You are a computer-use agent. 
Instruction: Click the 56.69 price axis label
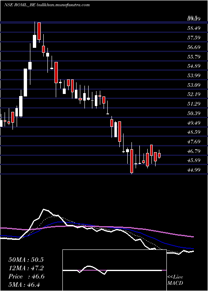click(194, 47)
